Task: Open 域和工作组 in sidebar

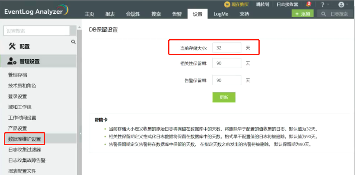Action: tap(20, 107)
